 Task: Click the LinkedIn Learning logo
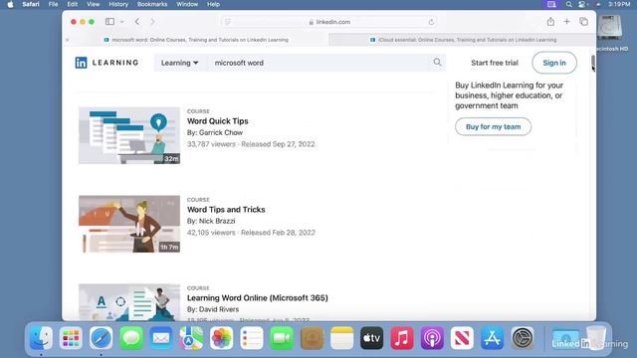(x=106, y=63)
